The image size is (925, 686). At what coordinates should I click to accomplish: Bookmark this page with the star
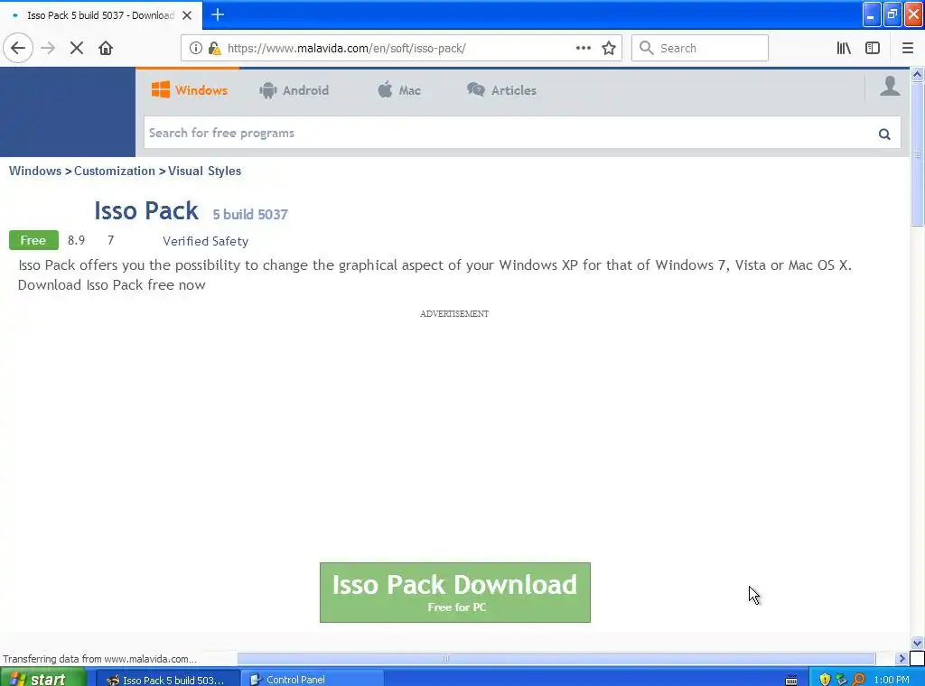[609, 49]
